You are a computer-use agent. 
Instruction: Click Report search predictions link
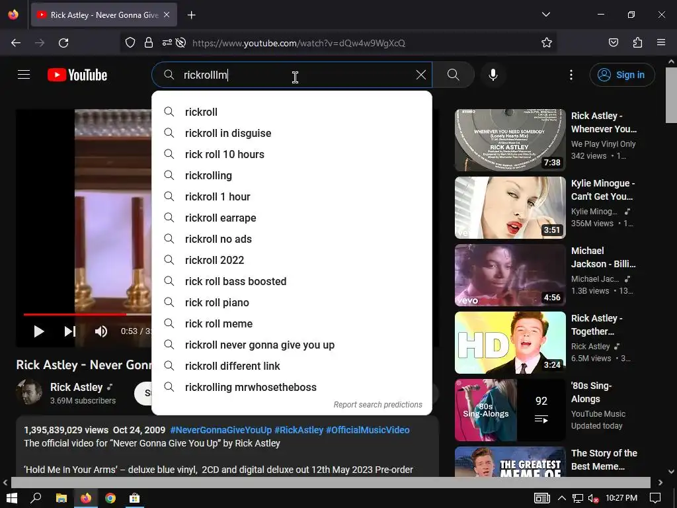[x=378, y=405]
